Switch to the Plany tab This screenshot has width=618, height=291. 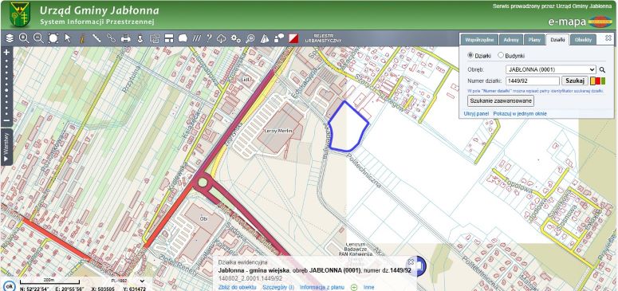534,40
